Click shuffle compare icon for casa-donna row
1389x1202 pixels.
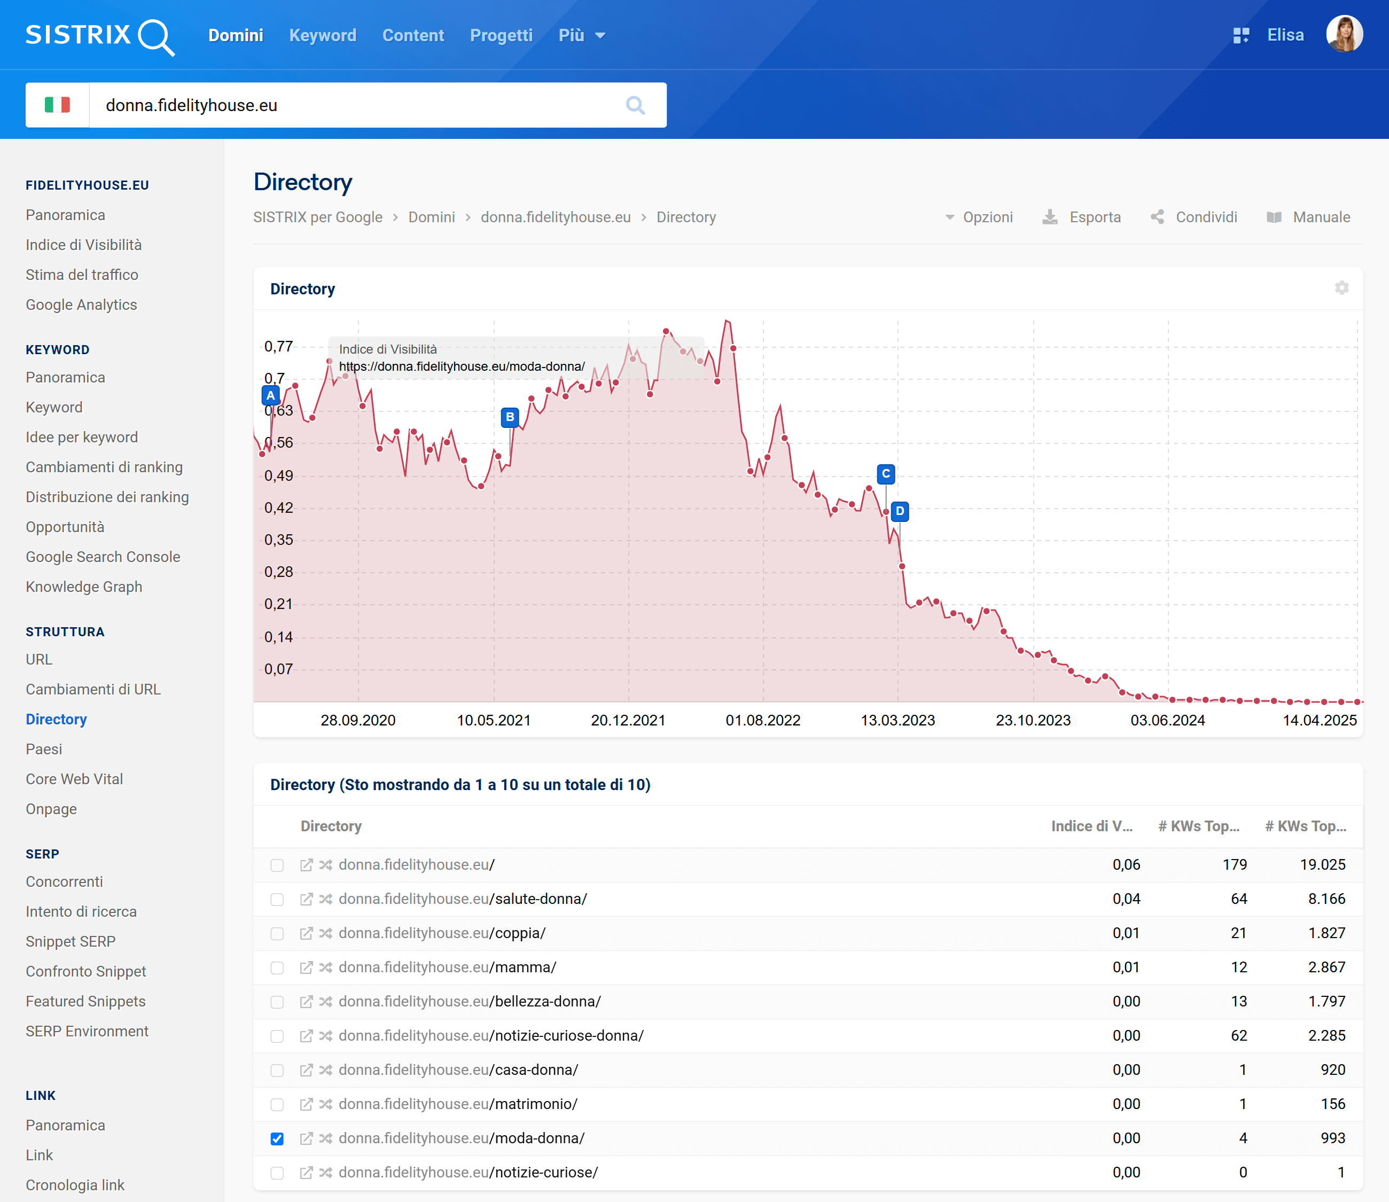click(x=325, y=1070)
